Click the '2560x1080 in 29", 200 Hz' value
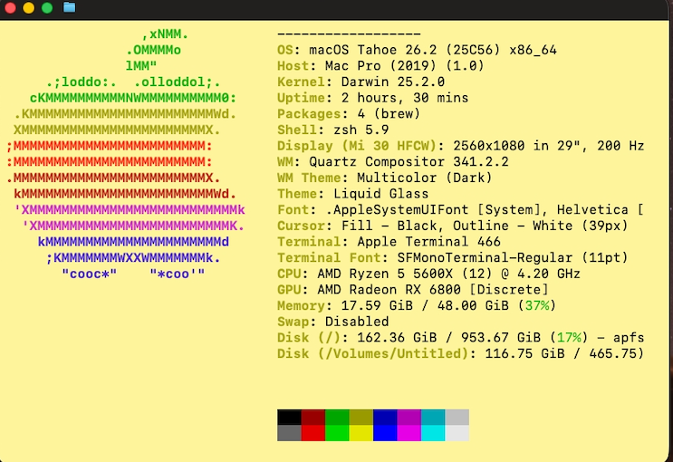Screen dimensions: 673x462 [x=549, y=146]
